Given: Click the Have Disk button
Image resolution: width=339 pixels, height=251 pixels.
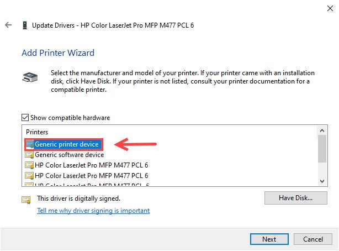Looking at the screenshot, I should (x=295, y=198).
